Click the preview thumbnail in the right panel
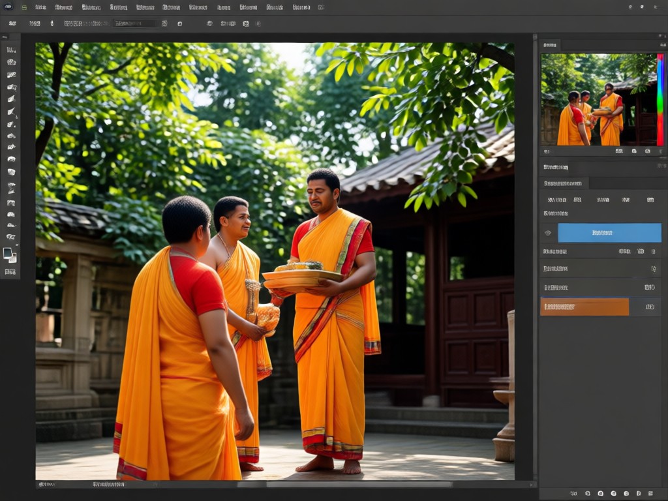 [x=599, y=99]
